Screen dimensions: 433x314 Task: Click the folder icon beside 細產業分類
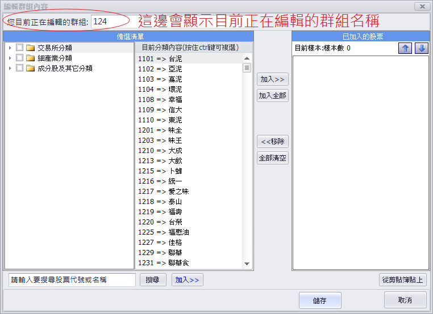30,58
